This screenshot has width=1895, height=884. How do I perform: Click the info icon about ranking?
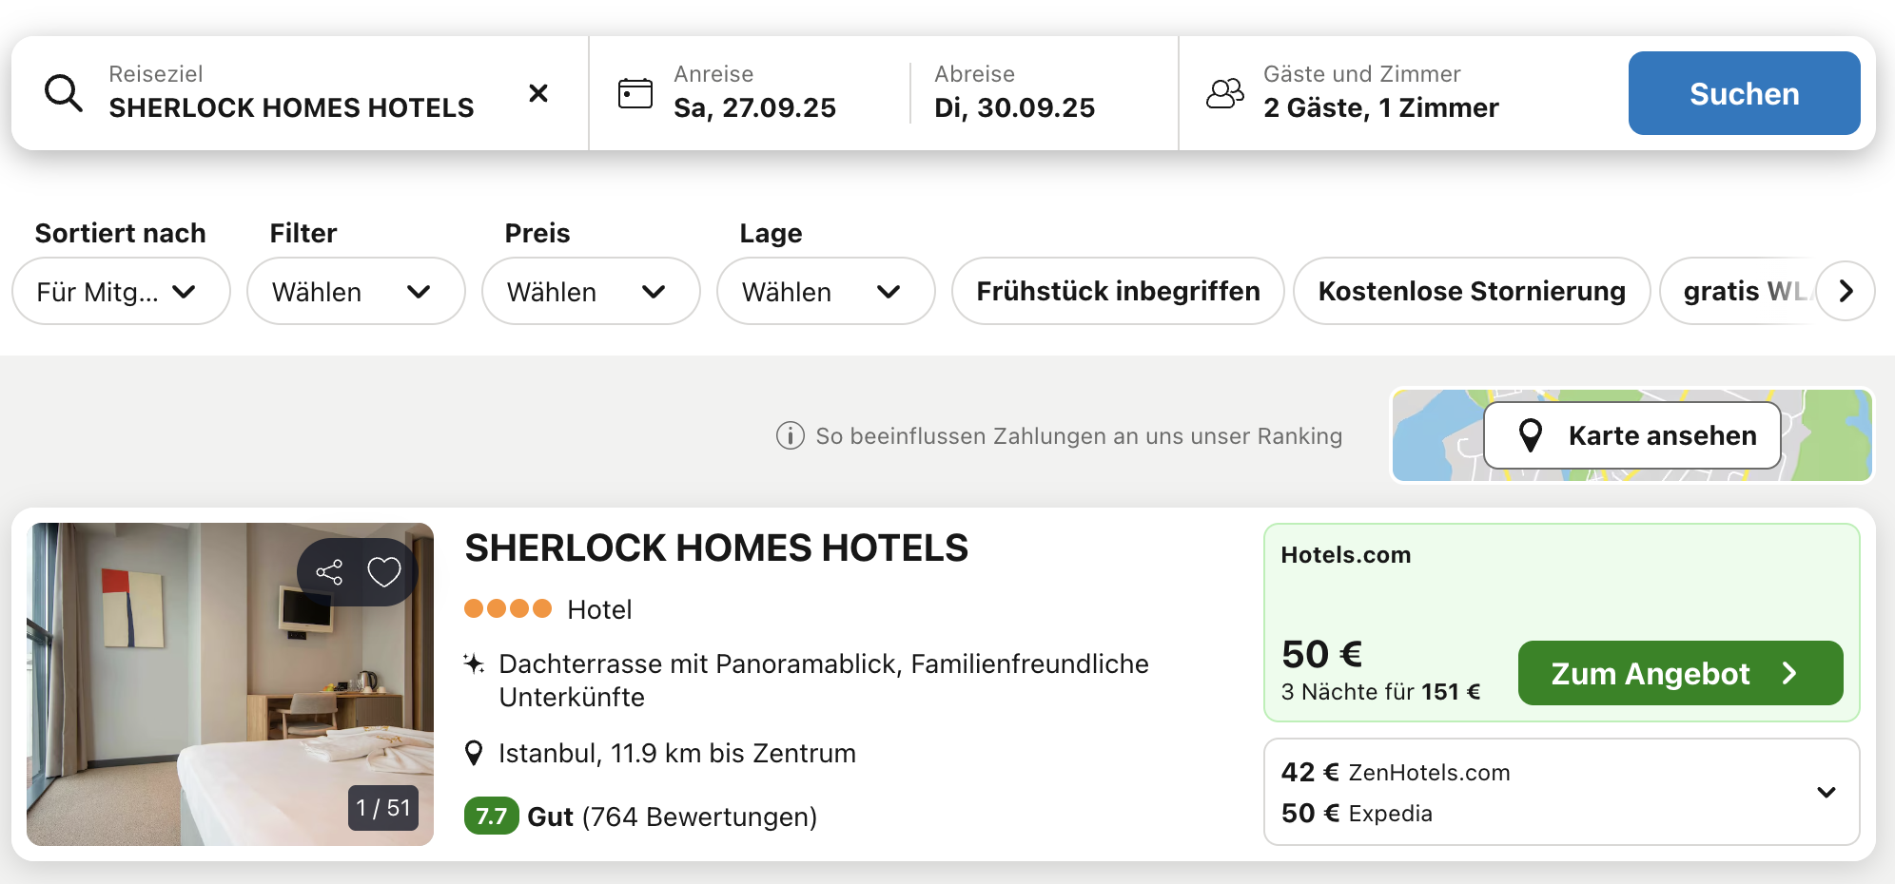coord(791,435)
